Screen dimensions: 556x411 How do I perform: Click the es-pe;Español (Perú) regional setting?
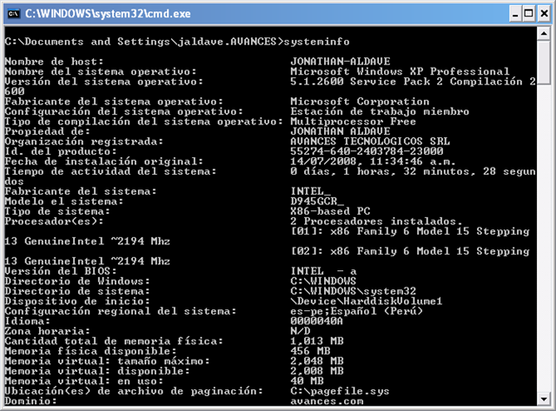coord(357,311)
